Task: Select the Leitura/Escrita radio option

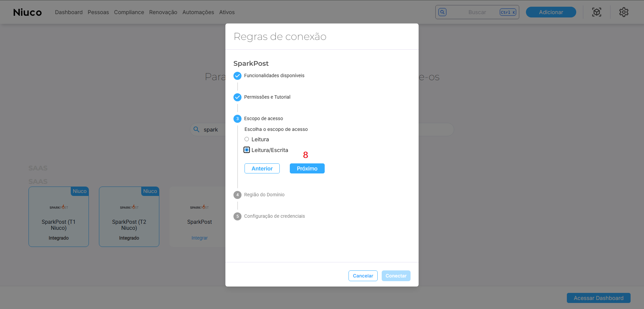Action: point(247,150)
